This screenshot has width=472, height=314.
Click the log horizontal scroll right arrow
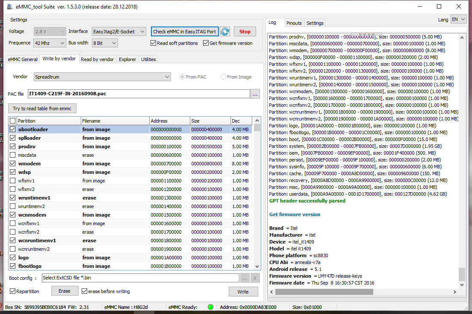(x=454, y=292)
